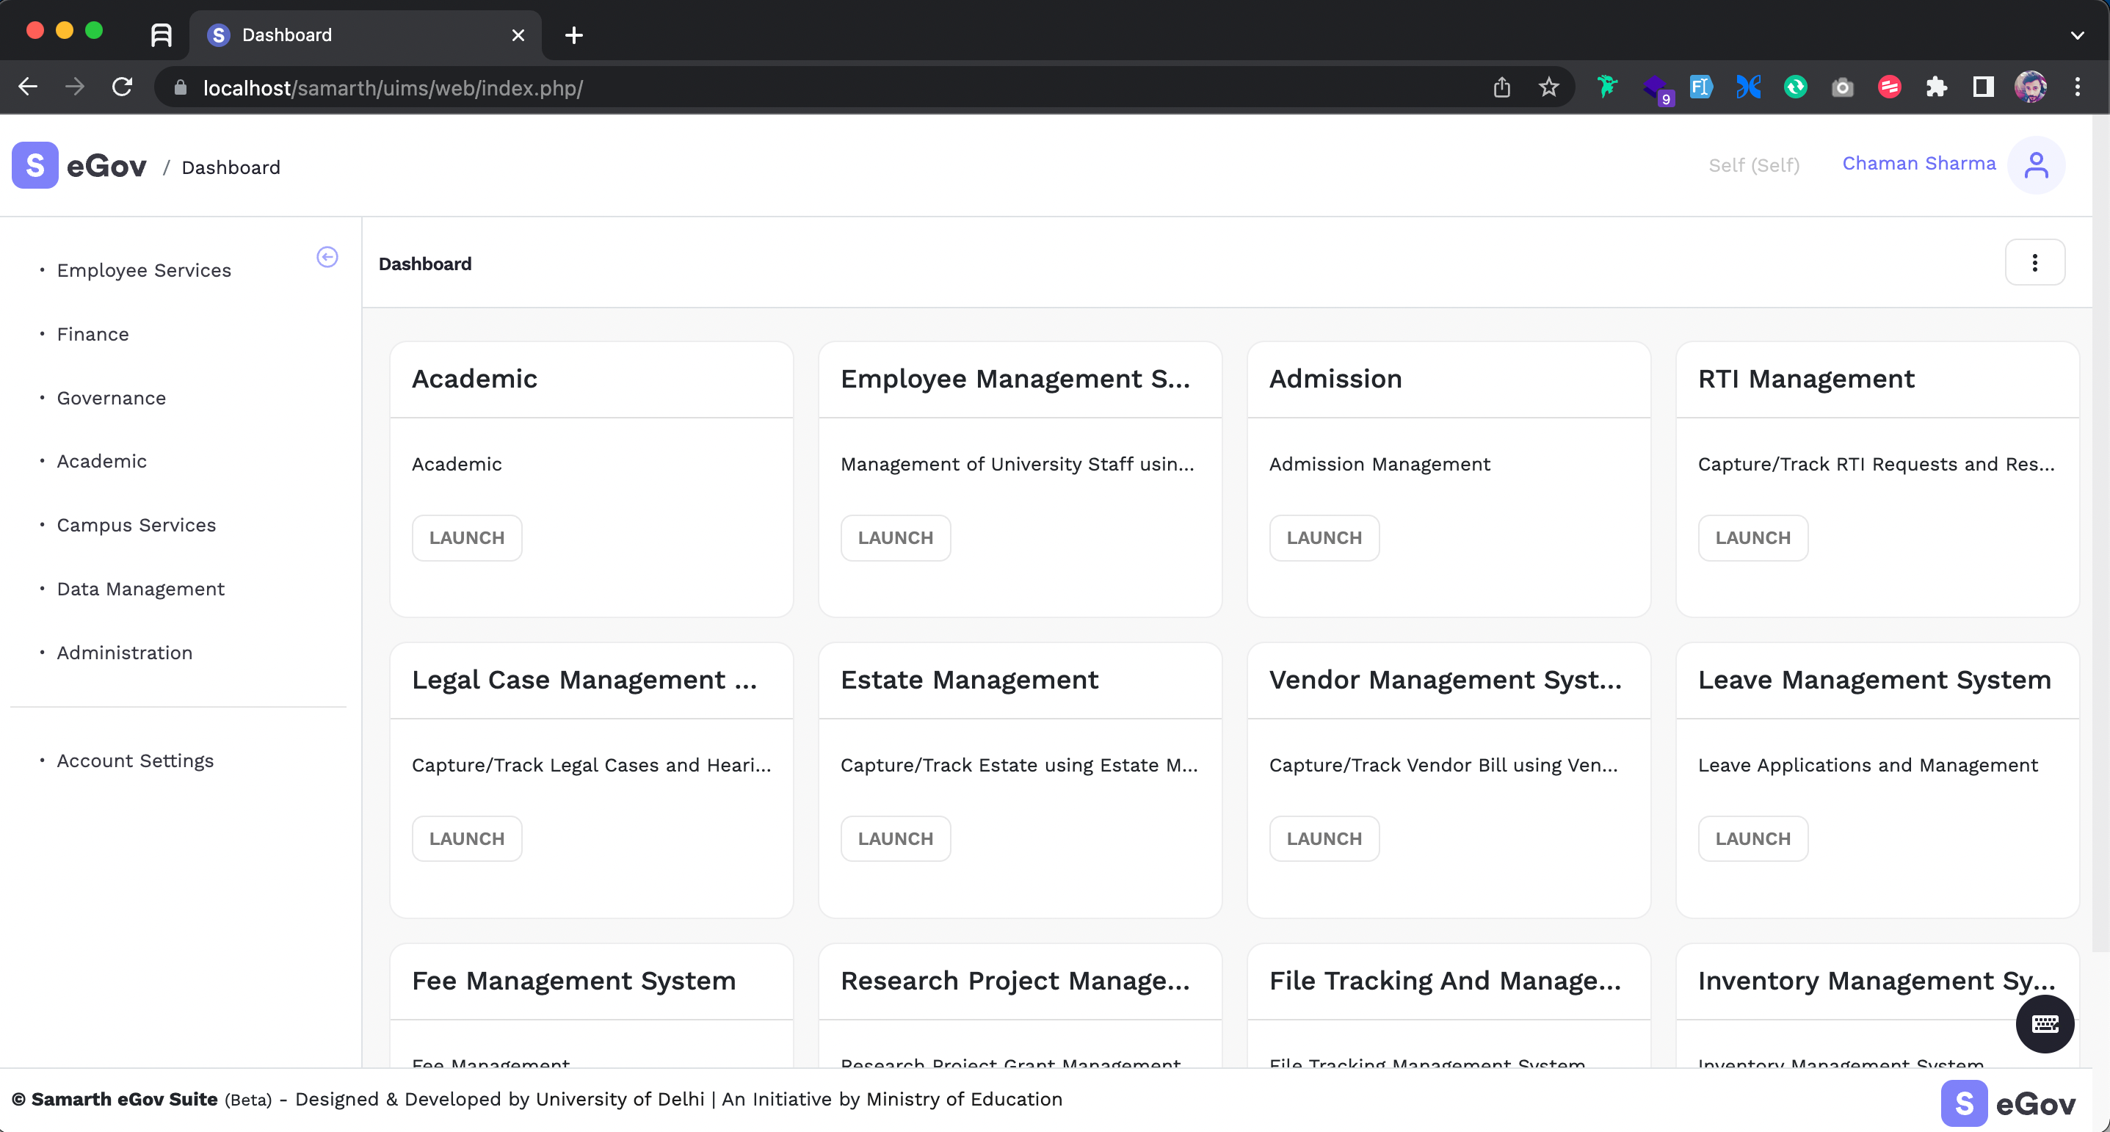Image resolution: width=2110 pixels, height=1132 pixels.
Task: Open Data Management in sidebar
Action: tap(140, 589)
